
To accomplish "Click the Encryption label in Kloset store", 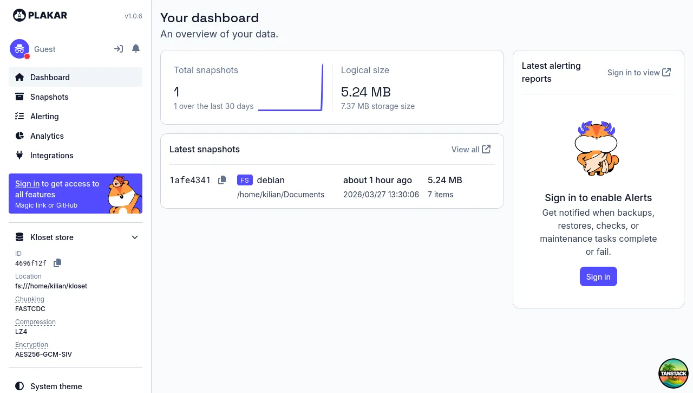I will (31, 345).
